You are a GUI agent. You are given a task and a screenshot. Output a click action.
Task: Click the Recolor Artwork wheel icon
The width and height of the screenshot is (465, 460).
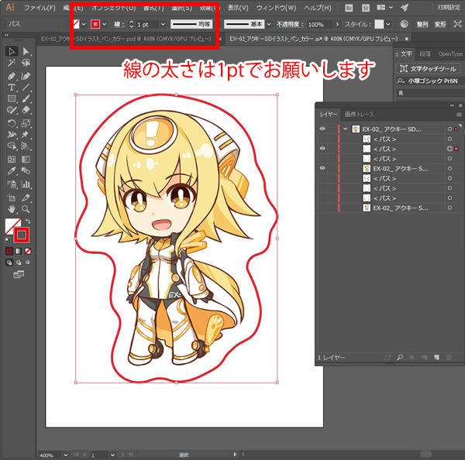click(404, 24)
